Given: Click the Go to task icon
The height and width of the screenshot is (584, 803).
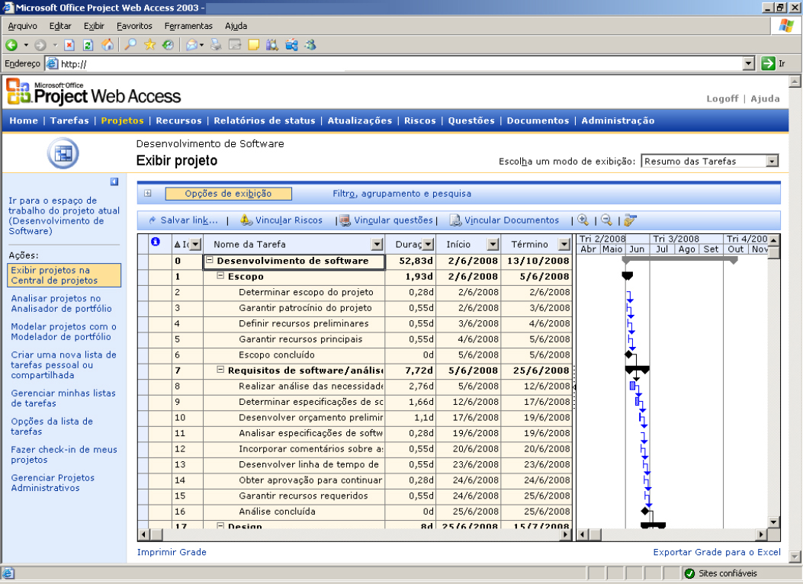Looking at the screenshot, I should pos(630,220).
